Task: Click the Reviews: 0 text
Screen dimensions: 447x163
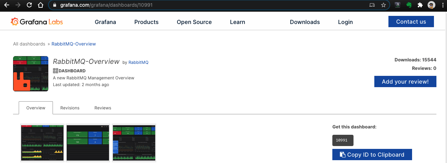Action: click(x=424, y=68)
